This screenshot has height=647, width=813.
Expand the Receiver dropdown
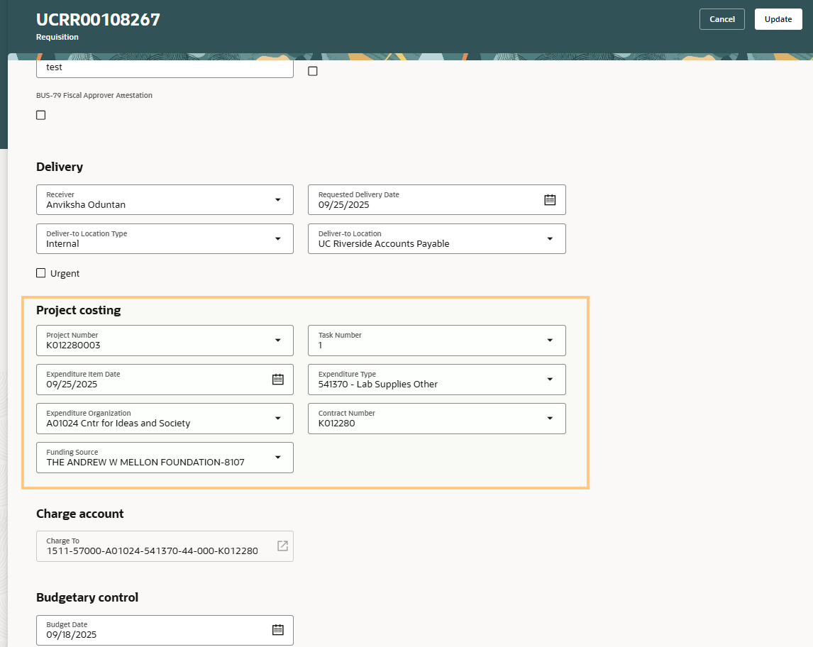[x=278, y=200]
